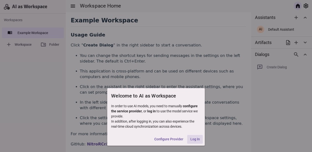Add a new artifact with plus icon
This screenshot has height=152, width=312.
point(296,43)
